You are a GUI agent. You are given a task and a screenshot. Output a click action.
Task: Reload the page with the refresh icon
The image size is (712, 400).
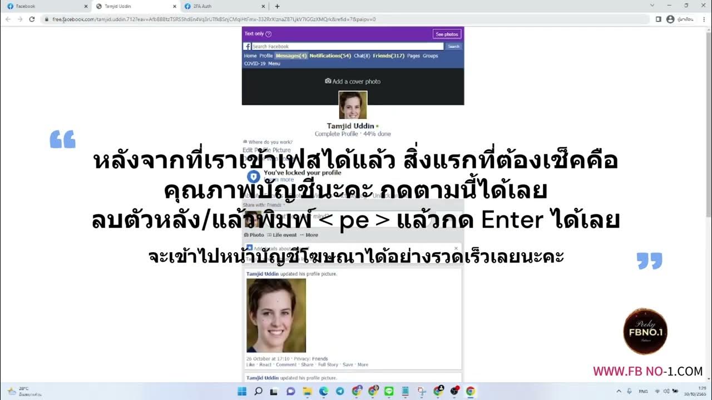coord(32,19)
